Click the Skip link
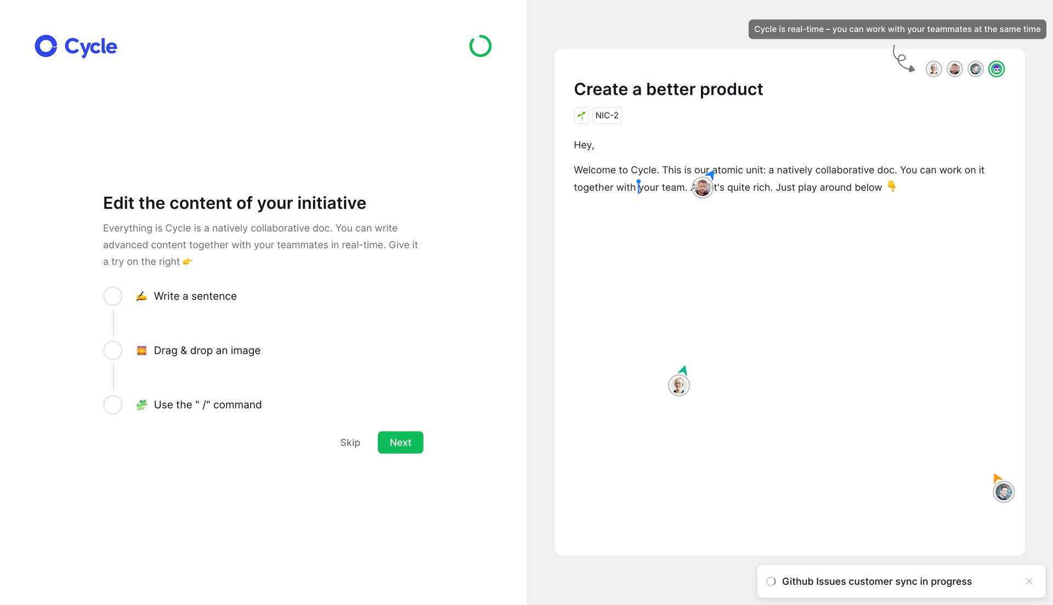 (x=350, y=442)
